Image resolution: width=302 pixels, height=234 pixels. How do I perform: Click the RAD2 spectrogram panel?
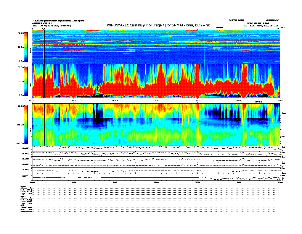coord(156,47)
